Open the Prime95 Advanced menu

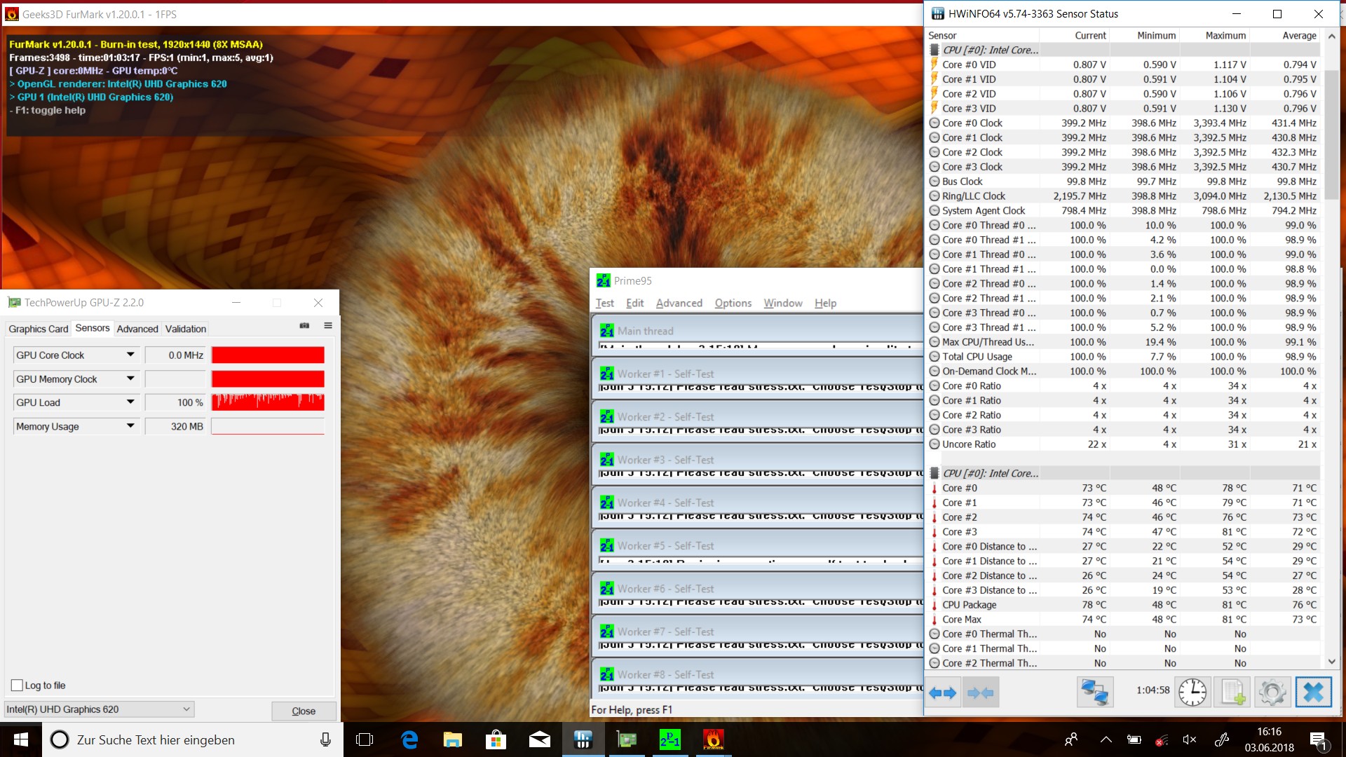[679, 303]
